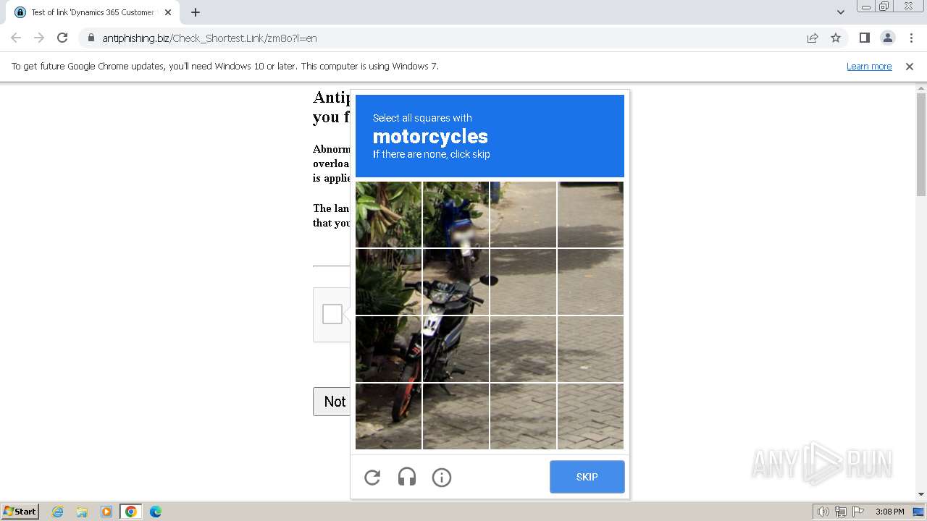Open Chrome three-dot menu
The height and width of the screenshot is (521, 927).
coord(911,38)
